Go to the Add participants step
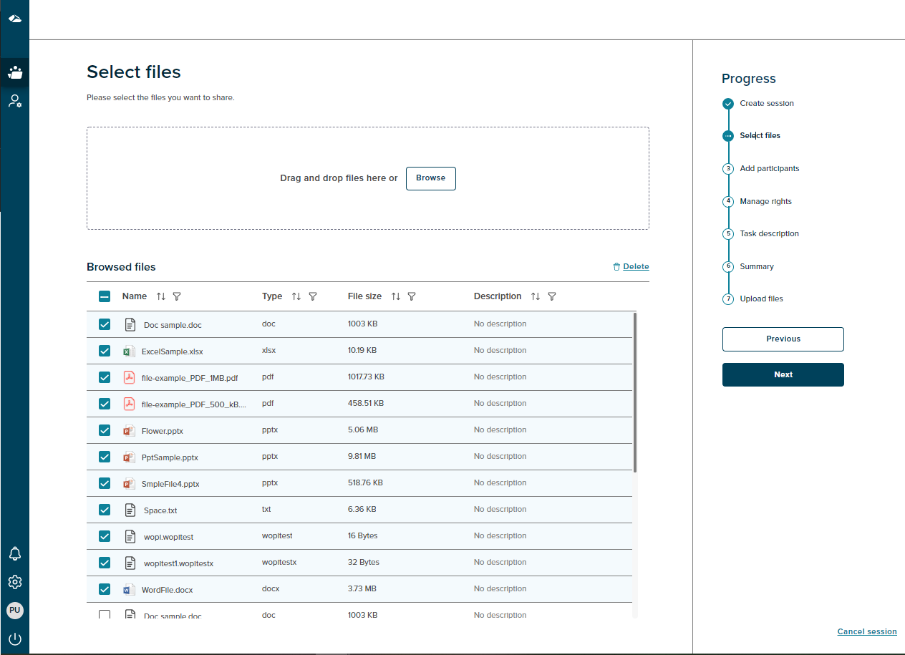Image resolution: width=905 pixels, height=655 pixels. tap(769, 169)
